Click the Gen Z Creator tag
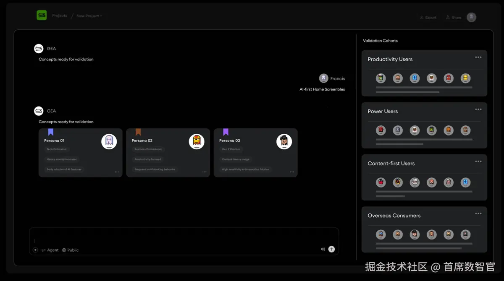 pyautogui.click(x=231, y=149)
